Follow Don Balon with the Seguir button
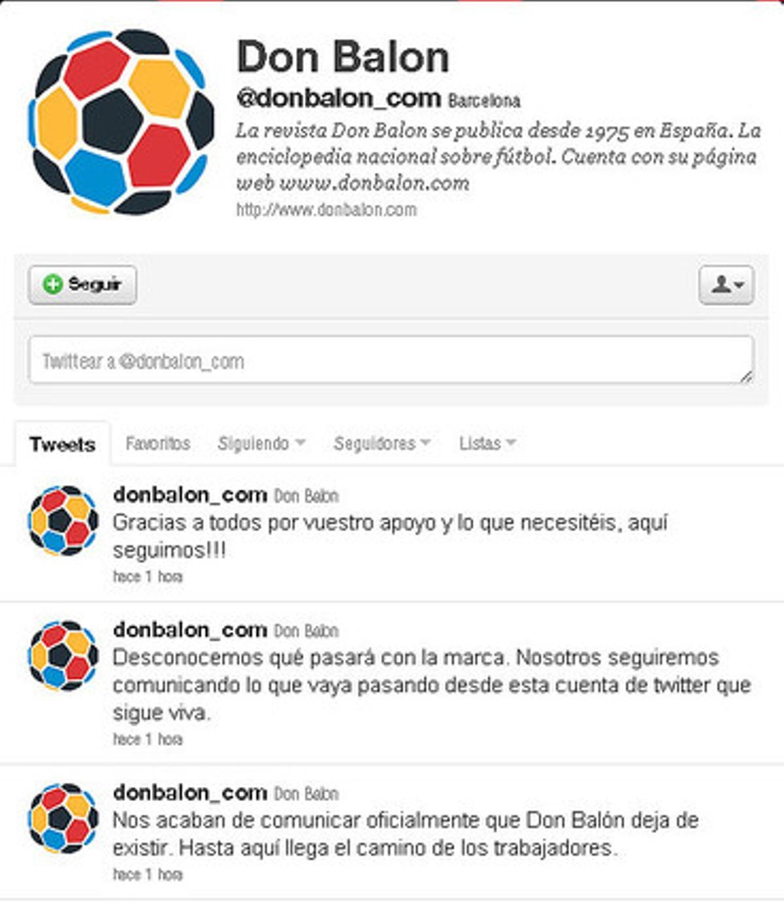 [x=82, y=285]
